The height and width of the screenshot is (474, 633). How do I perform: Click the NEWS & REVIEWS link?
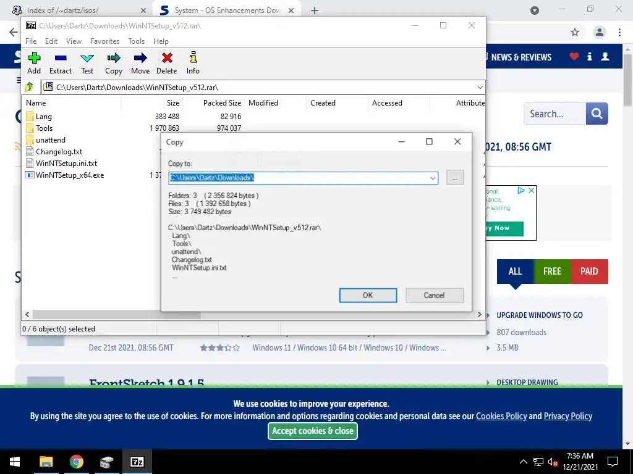click(521, 57)
